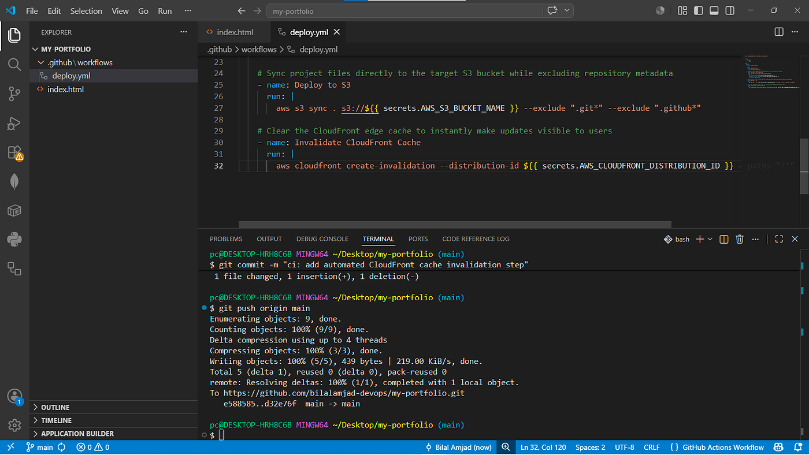Open the Search view in the activity bar
809x455 pixels.
[x=14, y=64]
